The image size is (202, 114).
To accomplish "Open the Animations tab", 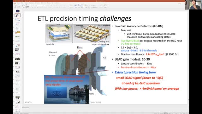I will click(37, 3).
